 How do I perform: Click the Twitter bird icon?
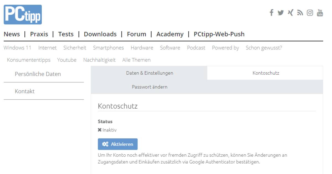click(281, 12)
